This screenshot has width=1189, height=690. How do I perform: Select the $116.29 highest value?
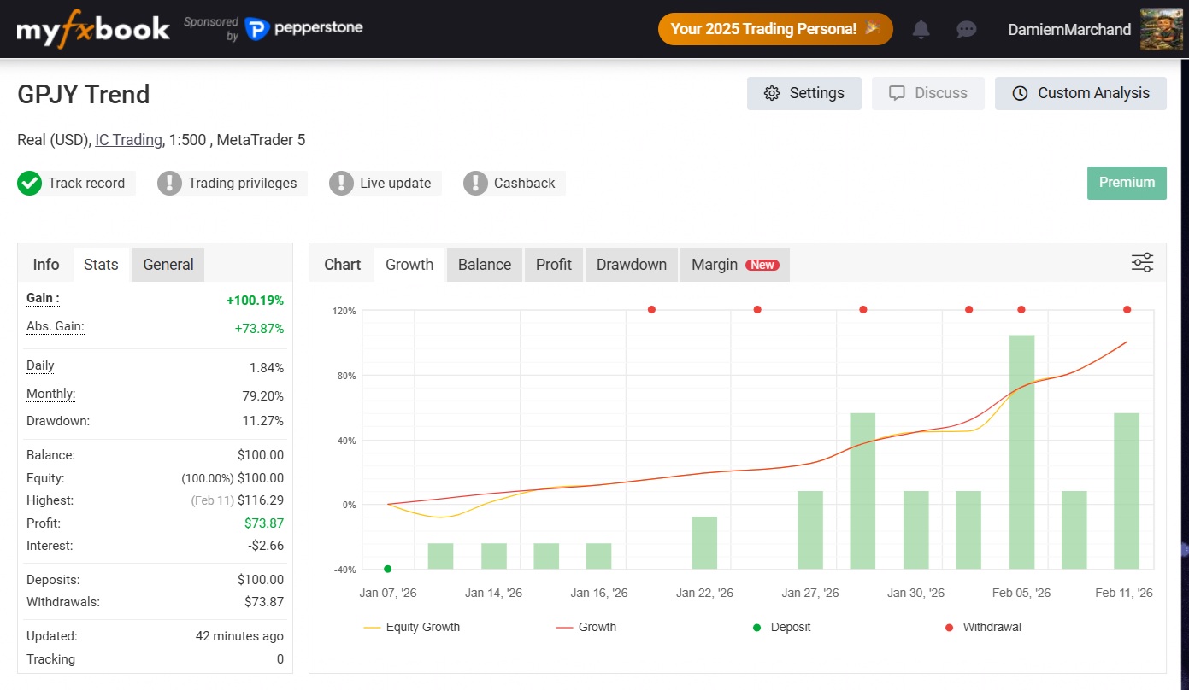pos(261,500)
